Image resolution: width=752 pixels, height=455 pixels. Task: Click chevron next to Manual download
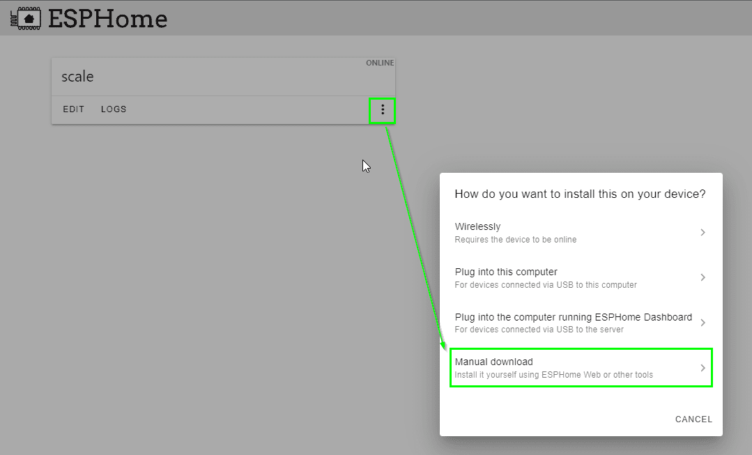[x=703, y=368]
